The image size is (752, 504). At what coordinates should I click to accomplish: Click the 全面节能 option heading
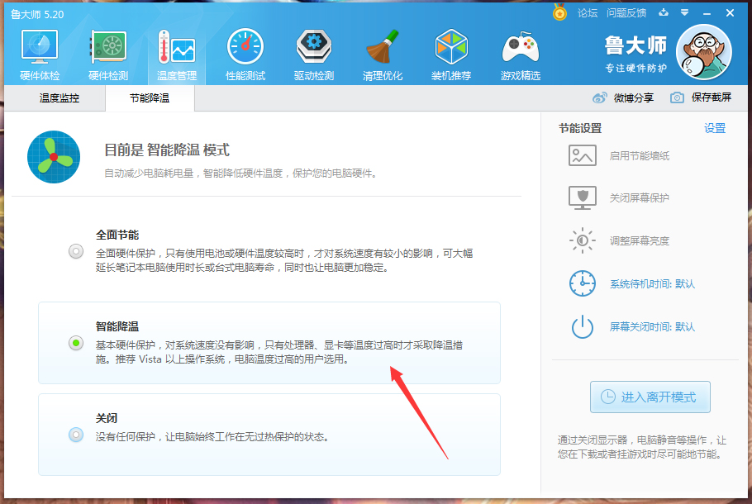117,235
